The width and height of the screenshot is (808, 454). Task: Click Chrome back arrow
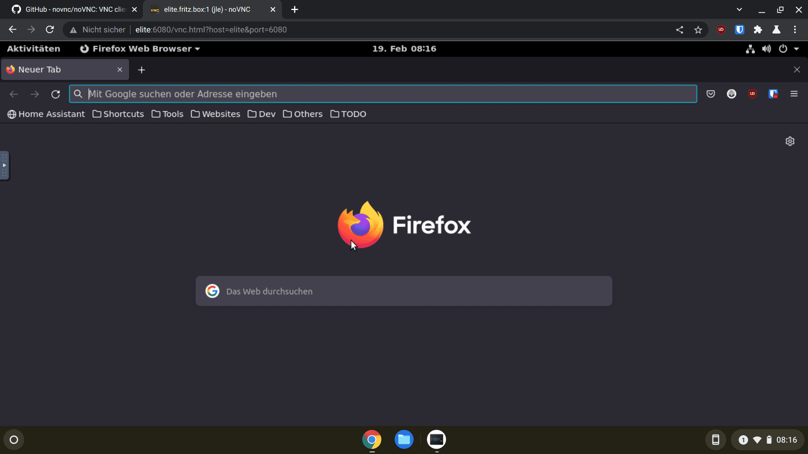click(13, 29)
